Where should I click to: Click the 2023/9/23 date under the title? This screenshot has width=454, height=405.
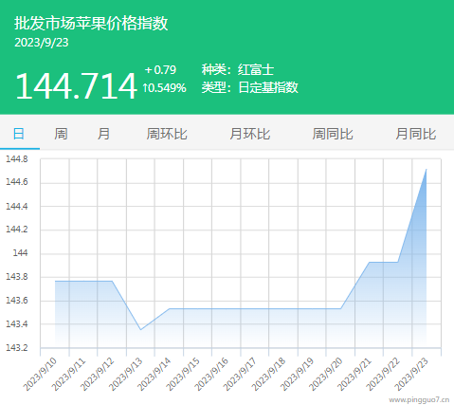point(42,43)
